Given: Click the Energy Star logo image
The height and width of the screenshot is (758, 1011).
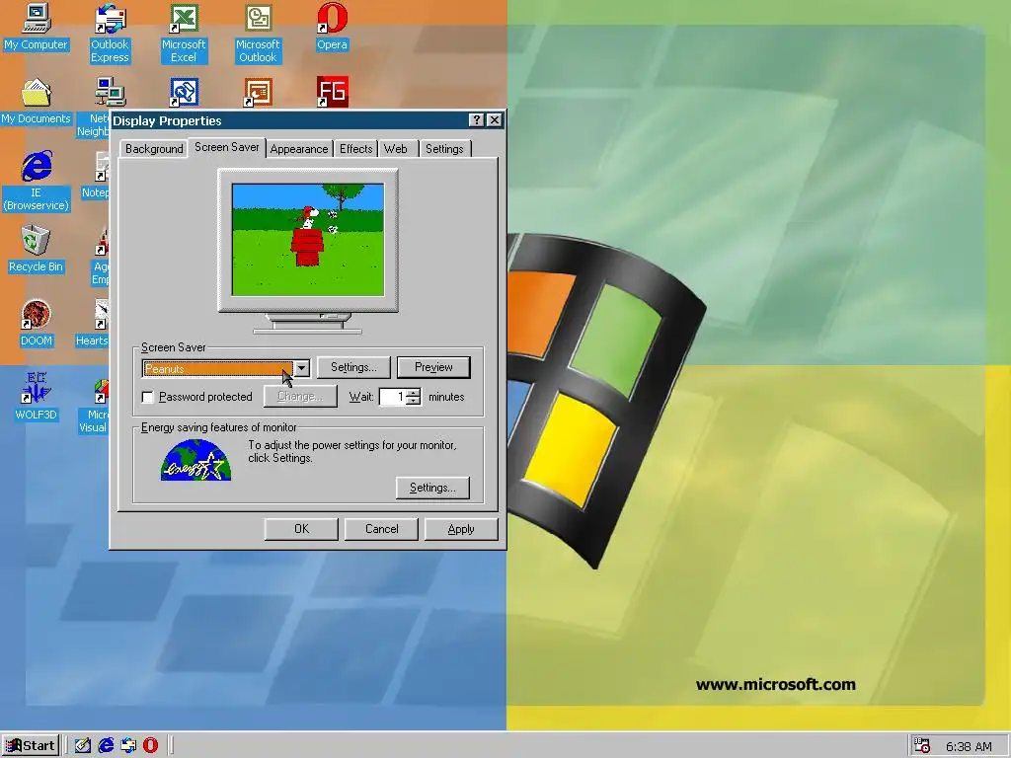Looking at the screenshot, I should [x=196, y=460].
